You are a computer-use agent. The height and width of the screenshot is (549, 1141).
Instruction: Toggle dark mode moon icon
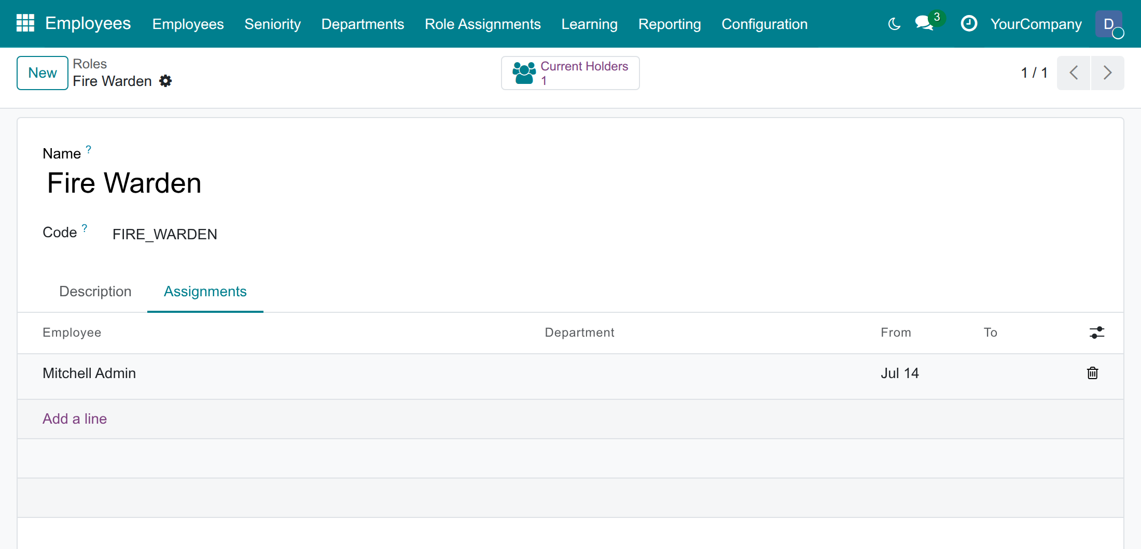[894, 24]
